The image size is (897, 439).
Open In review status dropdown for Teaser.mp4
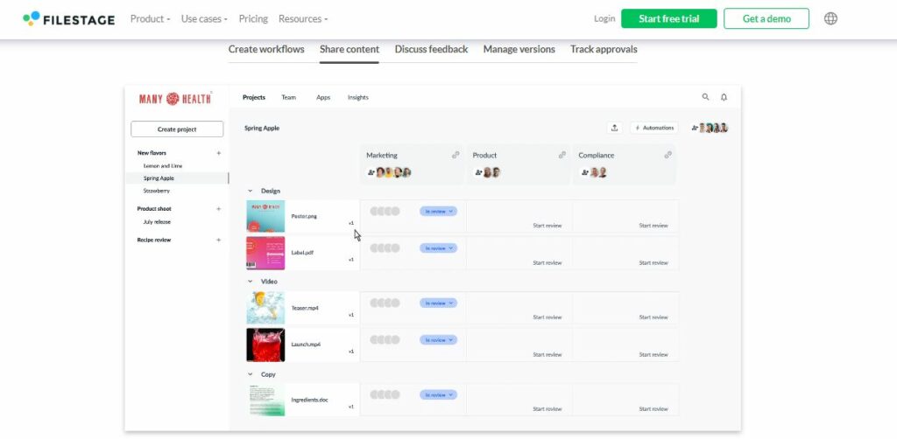438,303
